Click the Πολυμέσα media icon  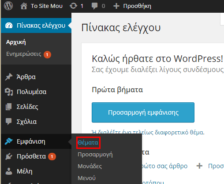[9, 92]
